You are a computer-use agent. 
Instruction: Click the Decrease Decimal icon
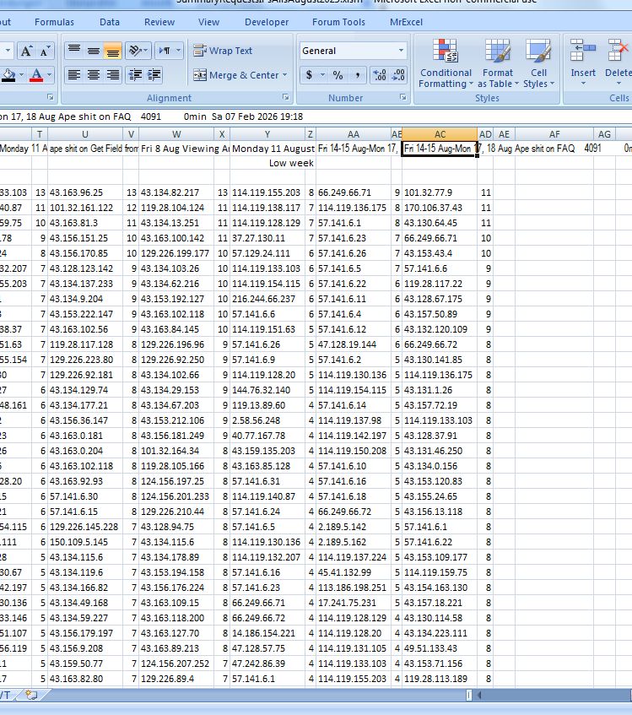[x=398, y=75]
